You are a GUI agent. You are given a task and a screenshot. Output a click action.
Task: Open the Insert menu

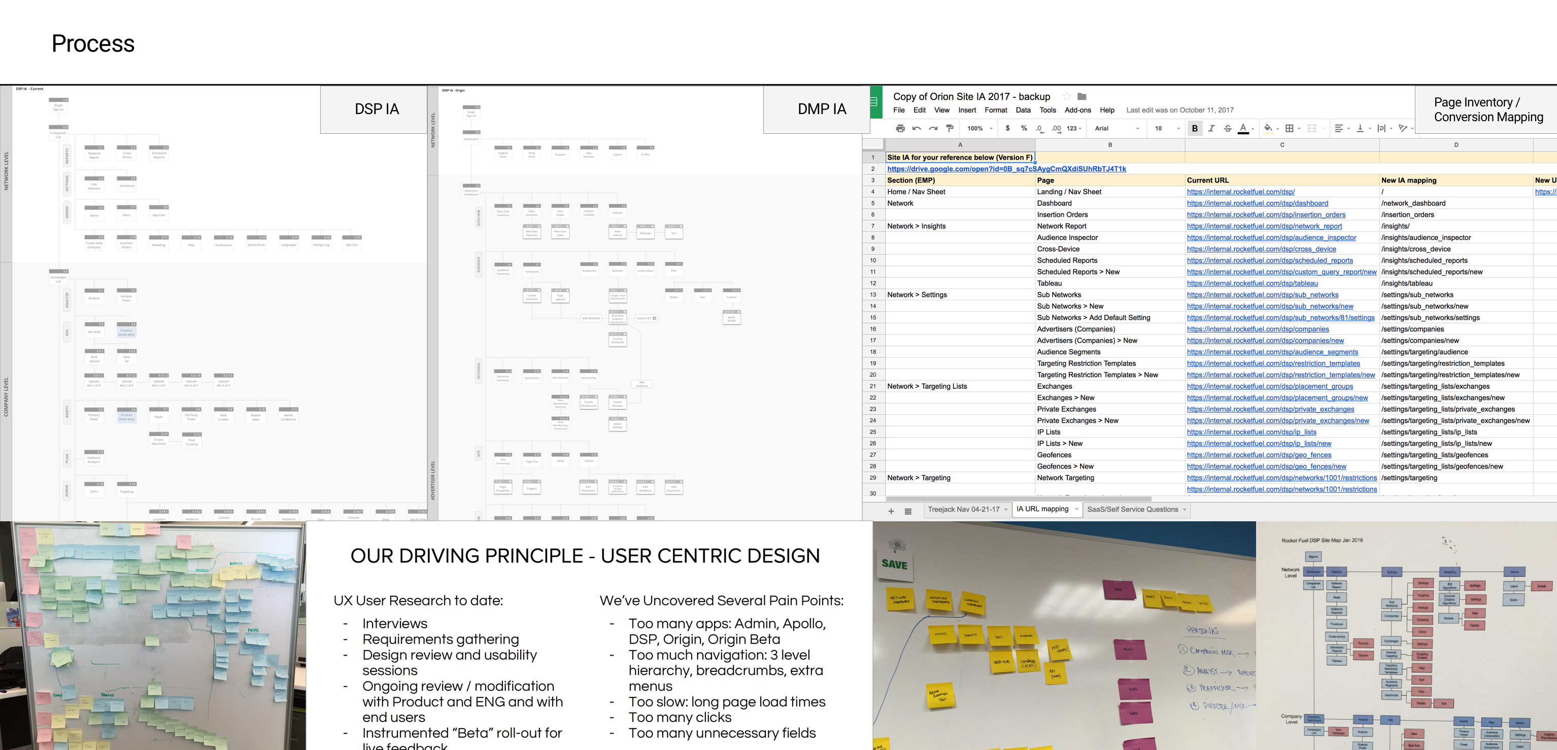click(967, 110)
